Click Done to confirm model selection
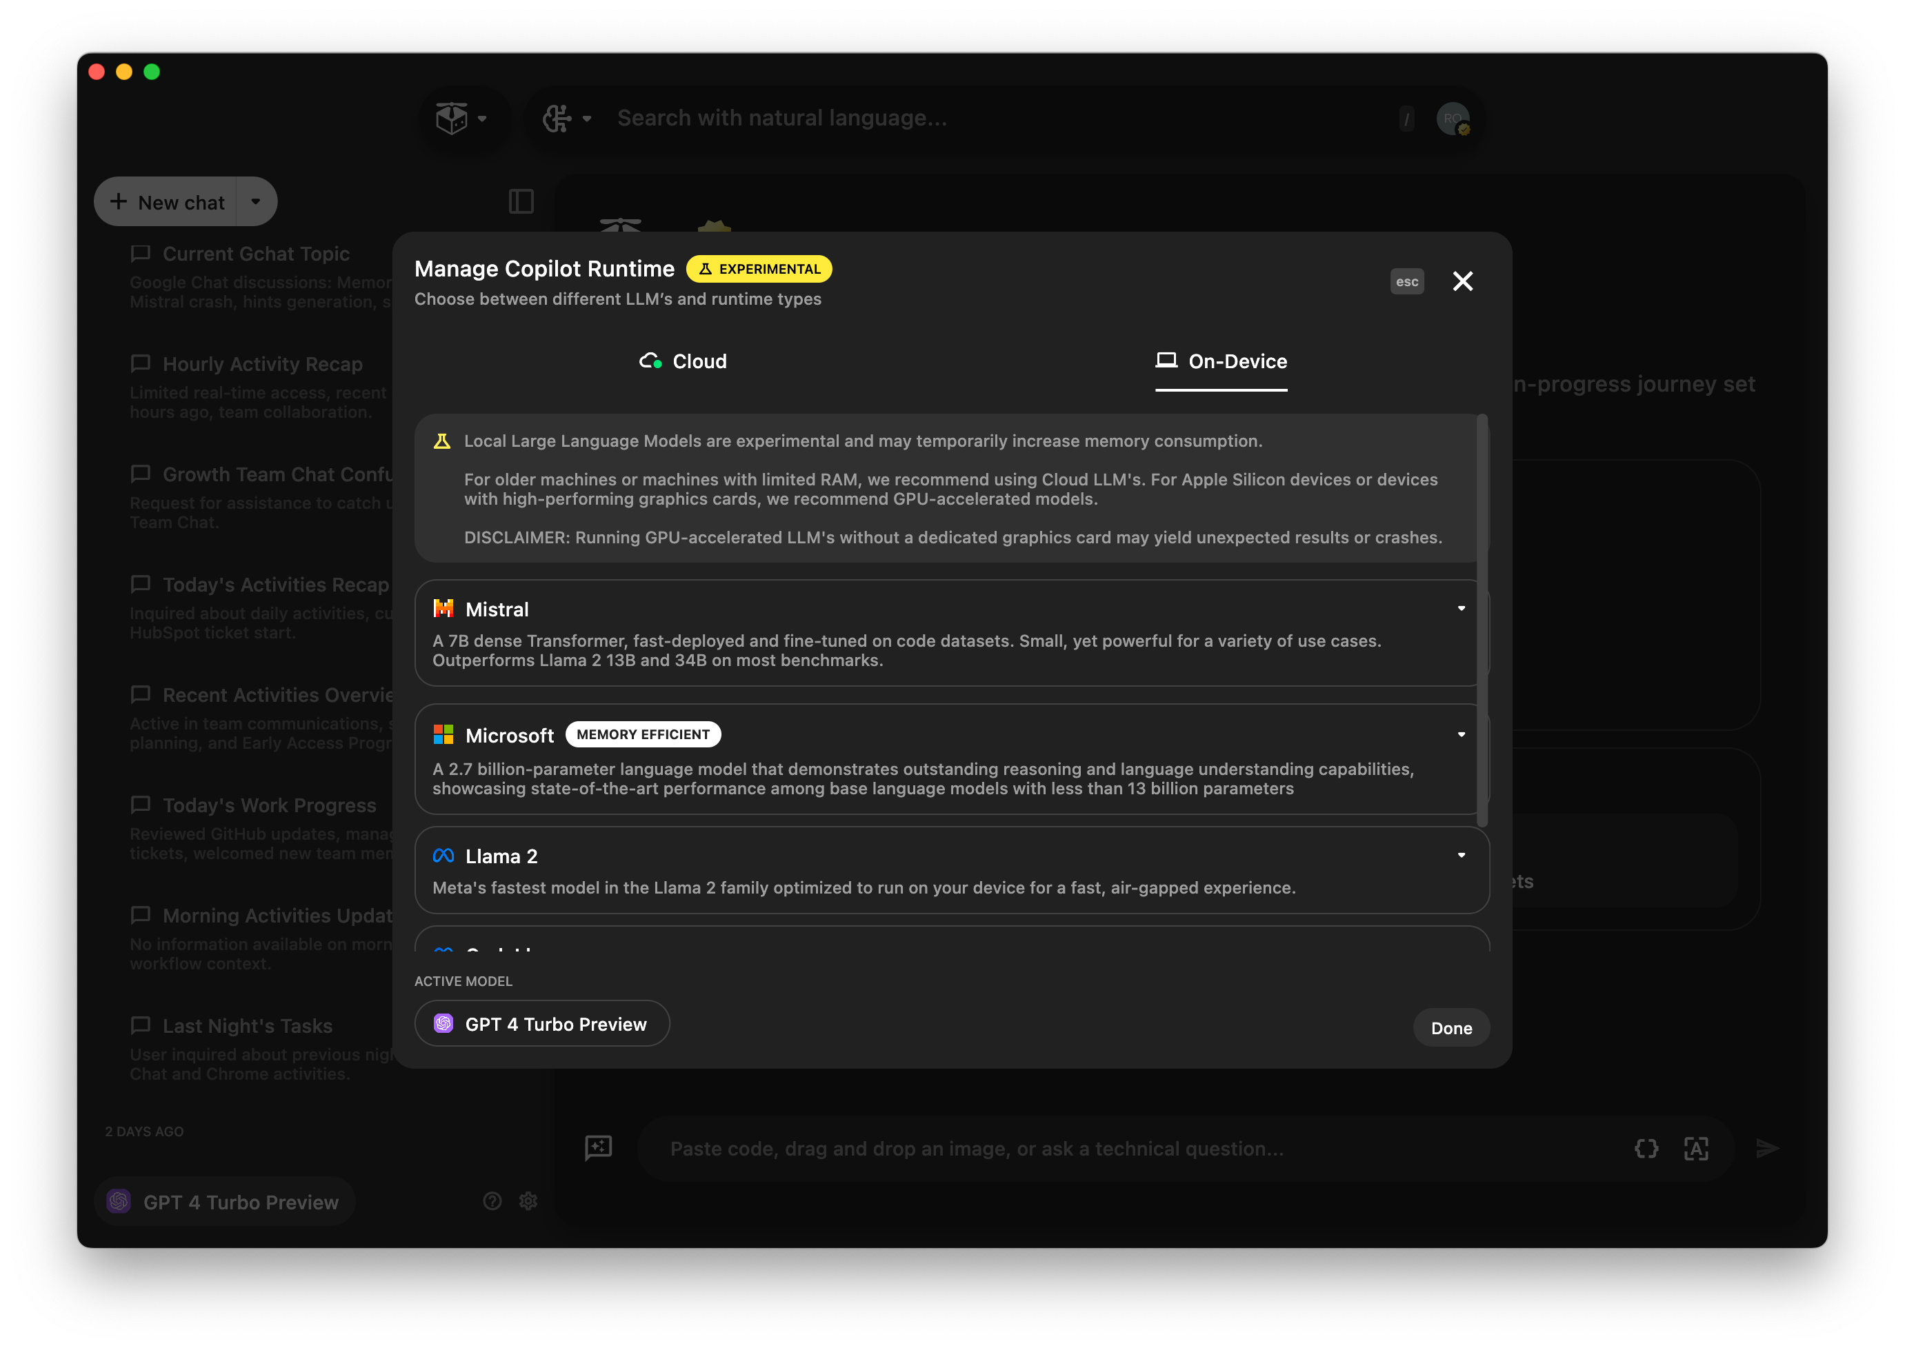1905x1350 pixels. 1450,1027
